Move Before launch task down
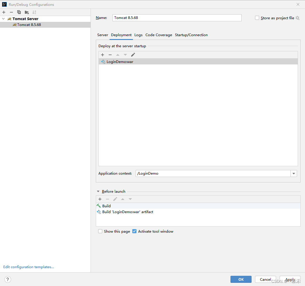The height and width of the screenshot is (286, 305). (x=130, y=199)
